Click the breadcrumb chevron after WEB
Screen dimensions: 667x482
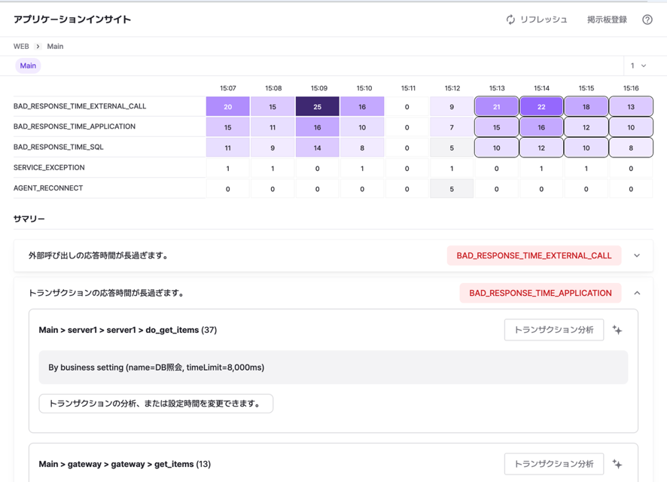click(38, 47)
